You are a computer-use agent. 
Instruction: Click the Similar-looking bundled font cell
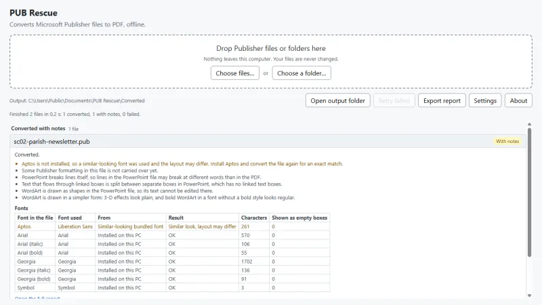[130, 226]
